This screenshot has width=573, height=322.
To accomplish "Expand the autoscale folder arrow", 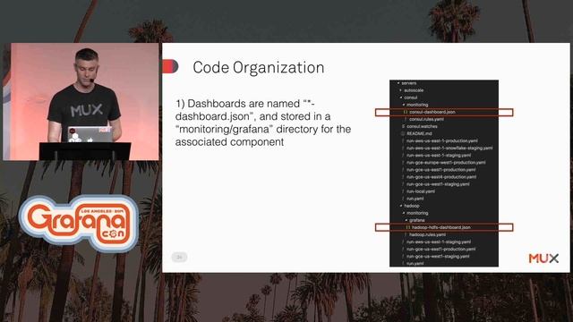I will tap(401, 90).
